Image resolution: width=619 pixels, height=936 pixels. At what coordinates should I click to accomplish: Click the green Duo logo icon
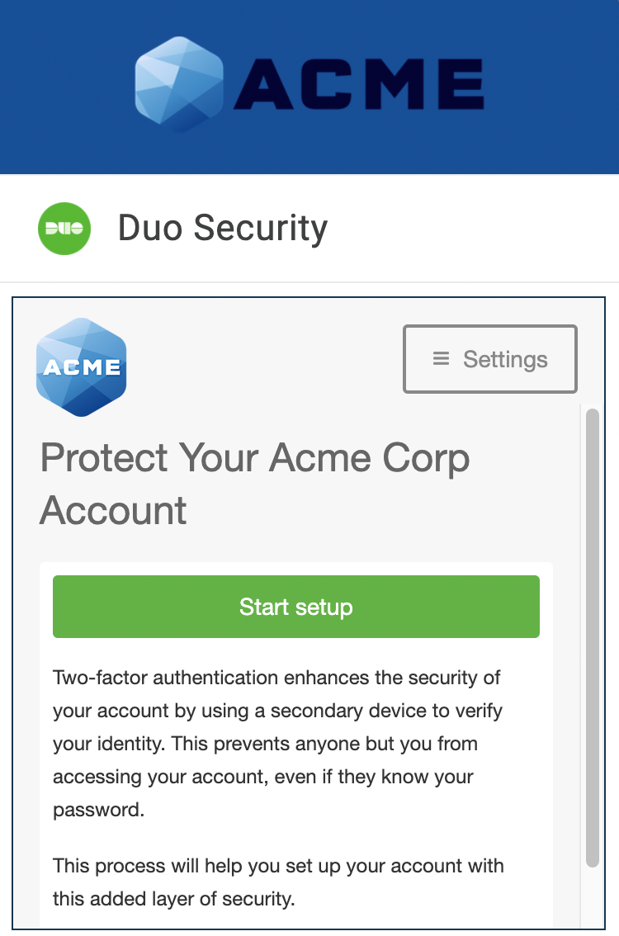click(x=64, y=229)
